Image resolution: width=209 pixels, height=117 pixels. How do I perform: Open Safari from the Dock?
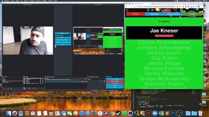pyautogui.click(x=82, y=113)
